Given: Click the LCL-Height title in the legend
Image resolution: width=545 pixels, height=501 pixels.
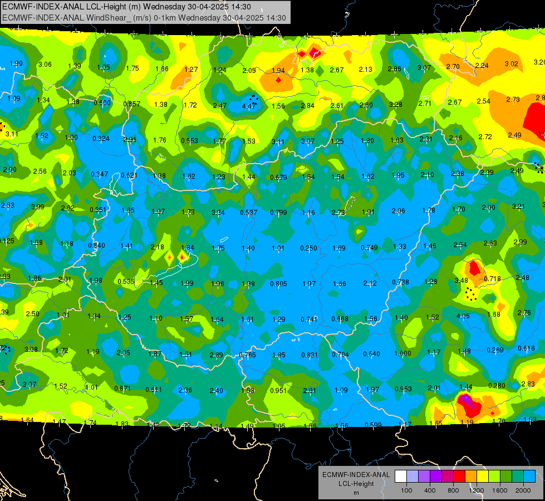Looking at the screenshot, I should pos(356,484).
